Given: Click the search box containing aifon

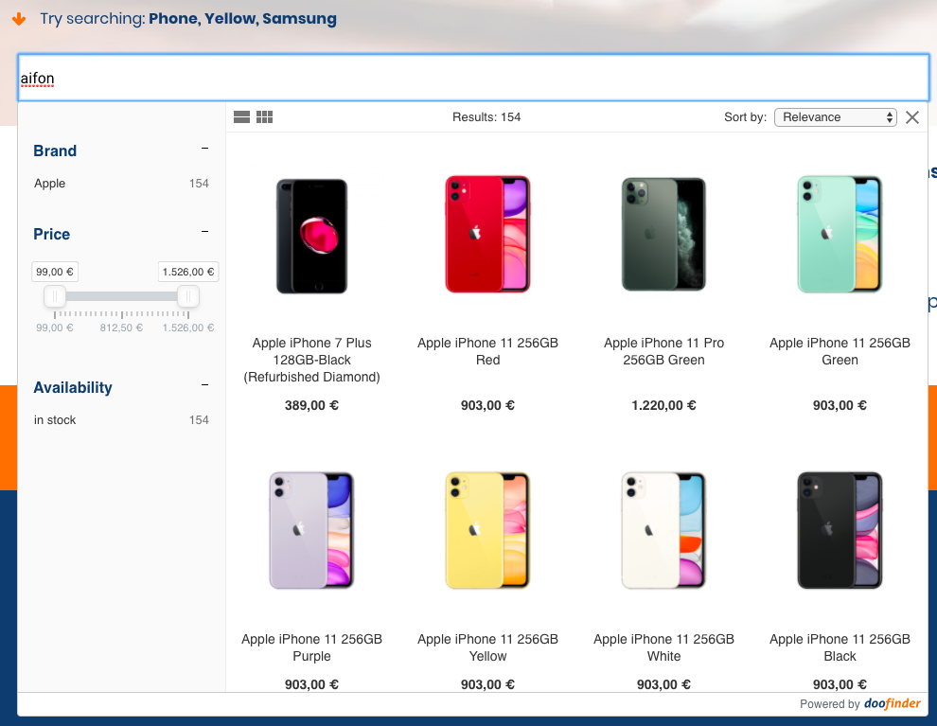Looking at the screenshot, I should click(473, 78).
